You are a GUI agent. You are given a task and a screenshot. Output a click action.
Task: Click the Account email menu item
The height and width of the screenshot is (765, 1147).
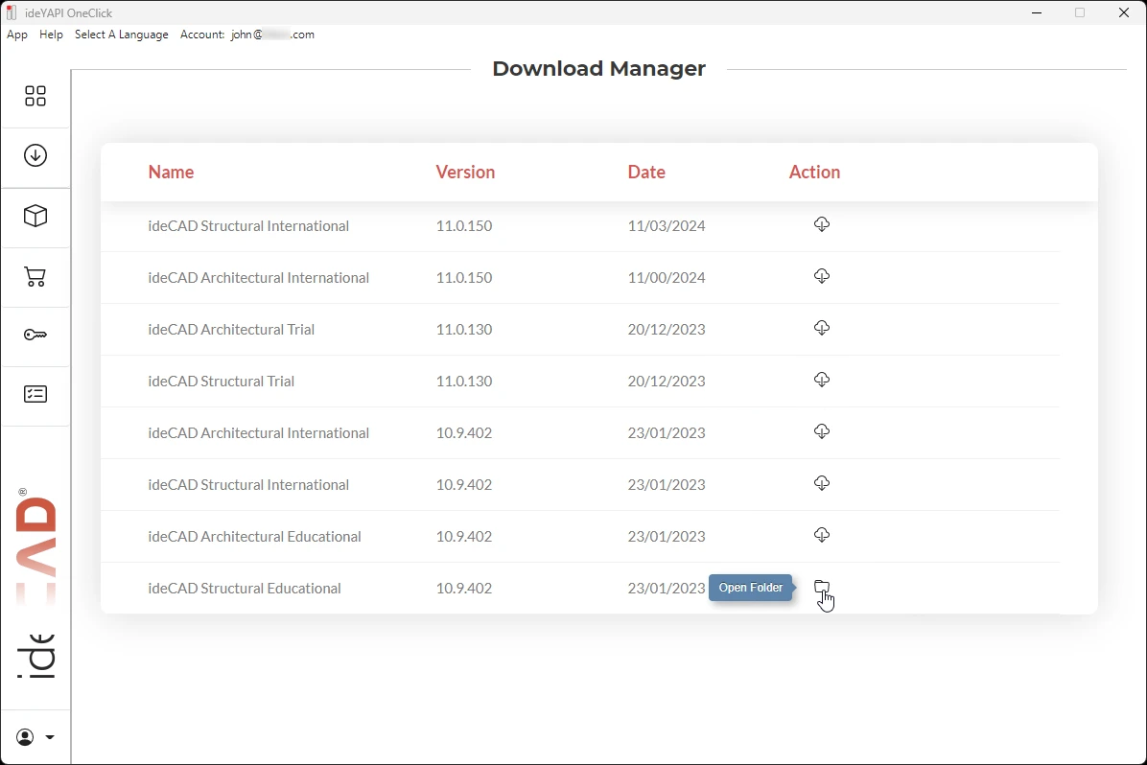pyautogui.click(x=247, y=35)
